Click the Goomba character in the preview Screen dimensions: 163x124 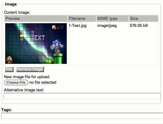click(x=9, y=60)
